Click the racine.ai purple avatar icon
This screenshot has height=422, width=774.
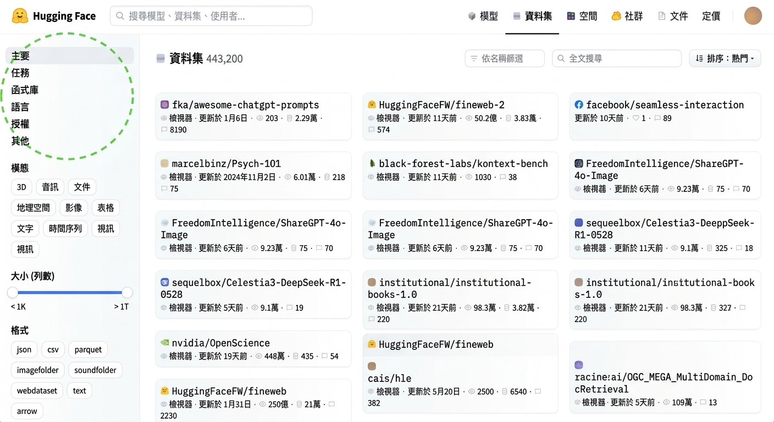(578, 365)
